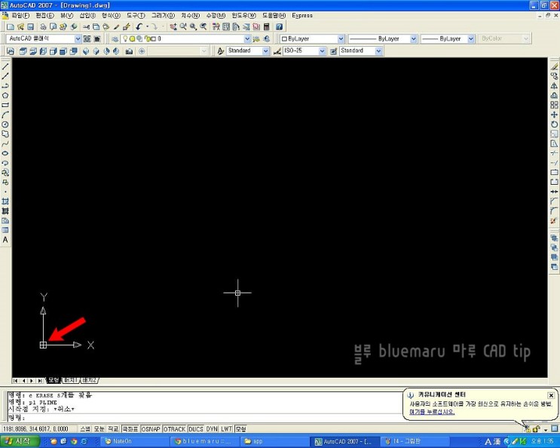Click the Undo arrow icon
This screenshot has height=448, width=560.
[x=139, y=27]
